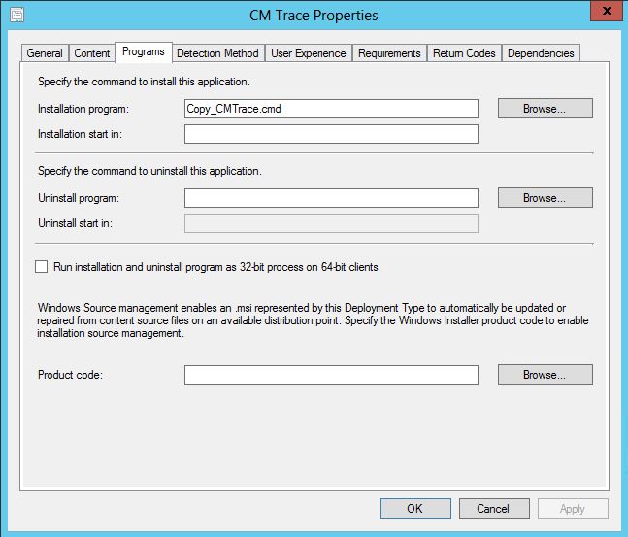Switch to the Requirements tab
628x537 pixels.
pos(389,53)
